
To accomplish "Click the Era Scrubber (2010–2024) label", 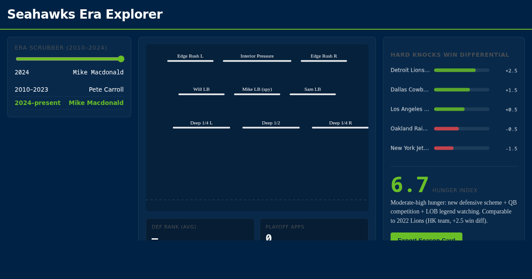I will tap(61, 48).
